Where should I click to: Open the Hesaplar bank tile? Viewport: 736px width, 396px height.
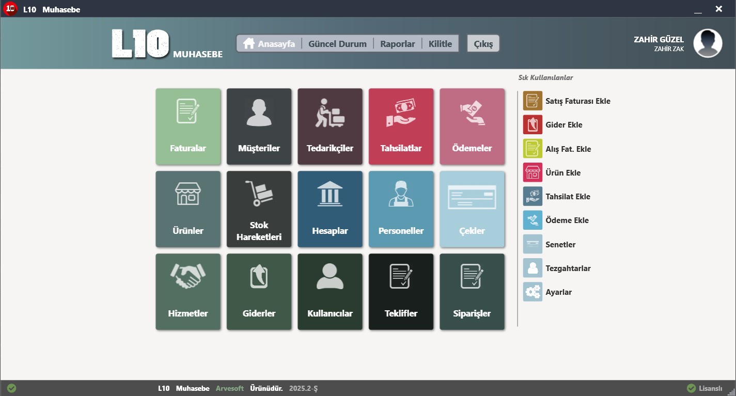(330, 209)
